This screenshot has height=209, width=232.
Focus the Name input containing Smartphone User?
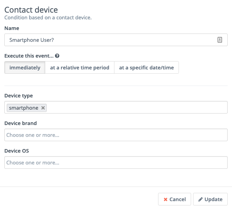[x=116, y=40]
